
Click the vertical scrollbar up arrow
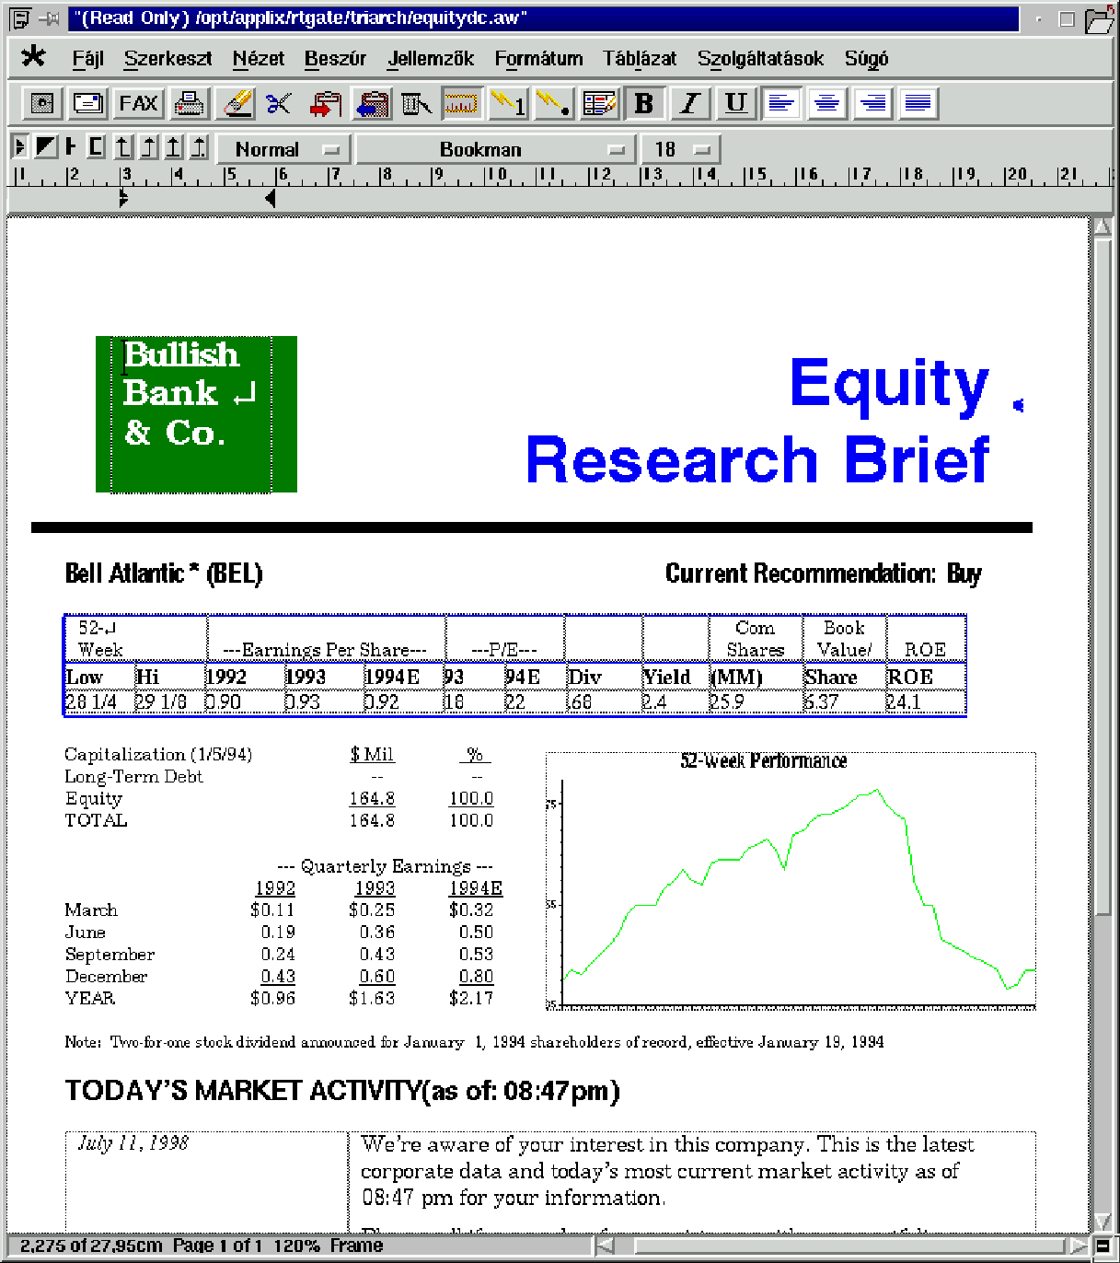click(x=1103, y=227)
